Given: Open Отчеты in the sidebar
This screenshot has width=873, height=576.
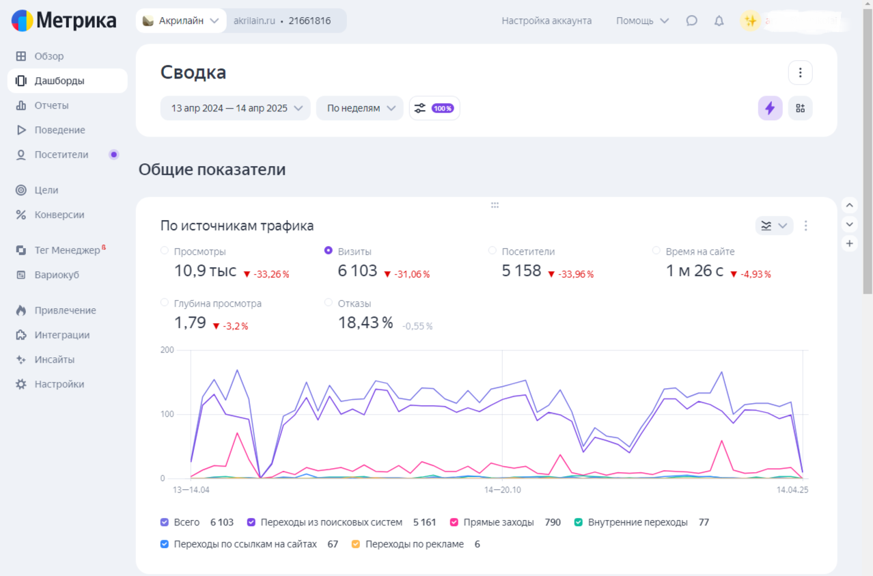Looking at the screenshot, I should click(51, 105).
